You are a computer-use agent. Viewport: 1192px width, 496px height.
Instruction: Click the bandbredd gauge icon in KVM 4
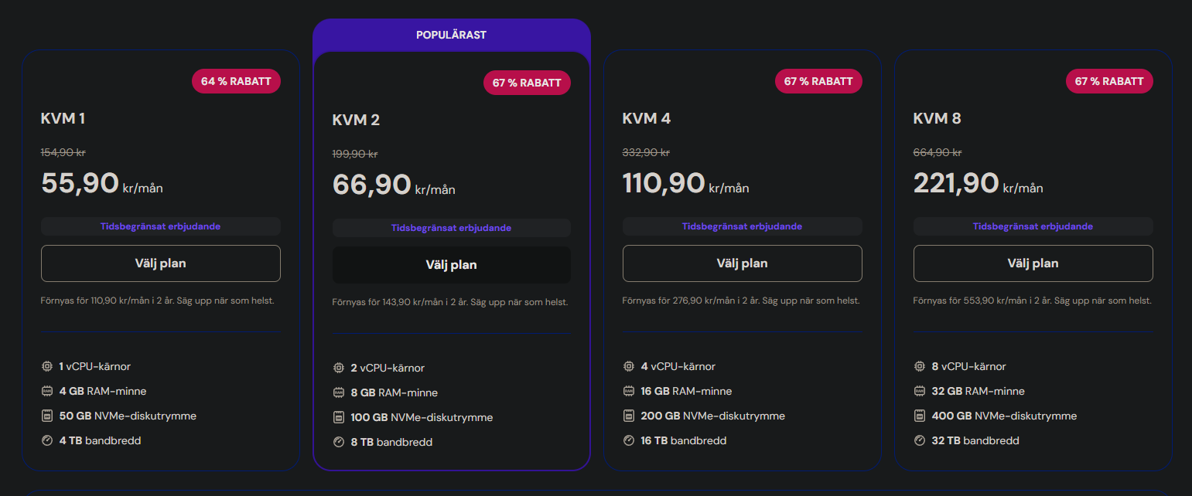point(629,440)
